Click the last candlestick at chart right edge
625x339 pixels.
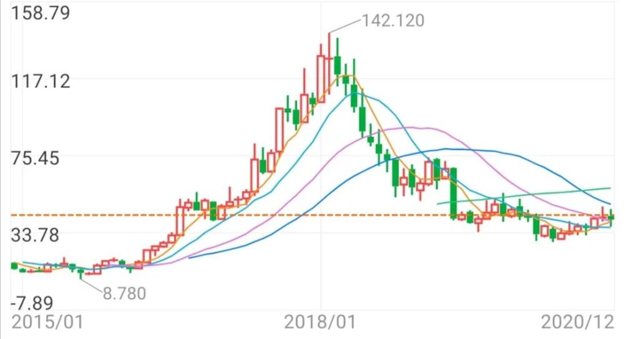pos(611,215)
